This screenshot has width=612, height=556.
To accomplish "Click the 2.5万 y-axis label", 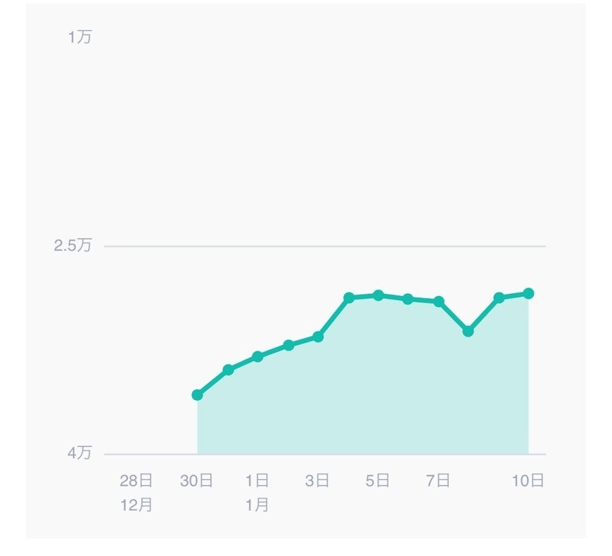I will tap(73, 246).
